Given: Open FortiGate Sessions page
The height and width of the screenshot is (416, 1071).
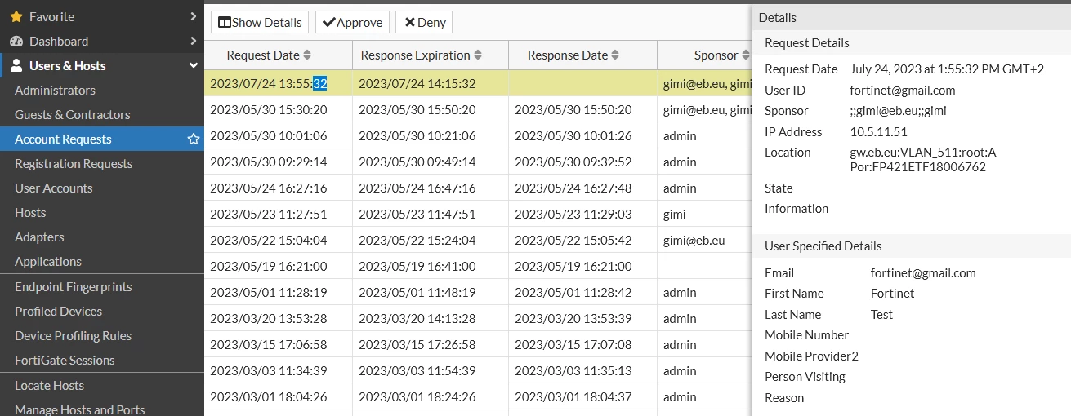Looking at the screenshot, I should point(65,361).
